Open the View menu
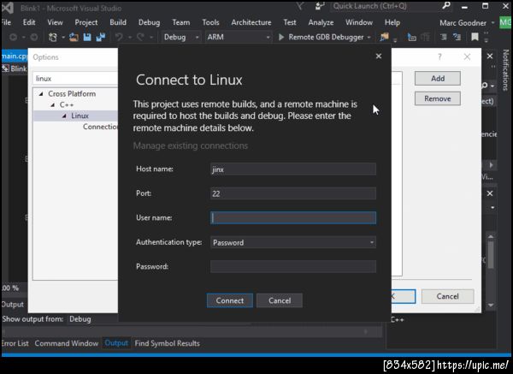 tap(55, 22)
